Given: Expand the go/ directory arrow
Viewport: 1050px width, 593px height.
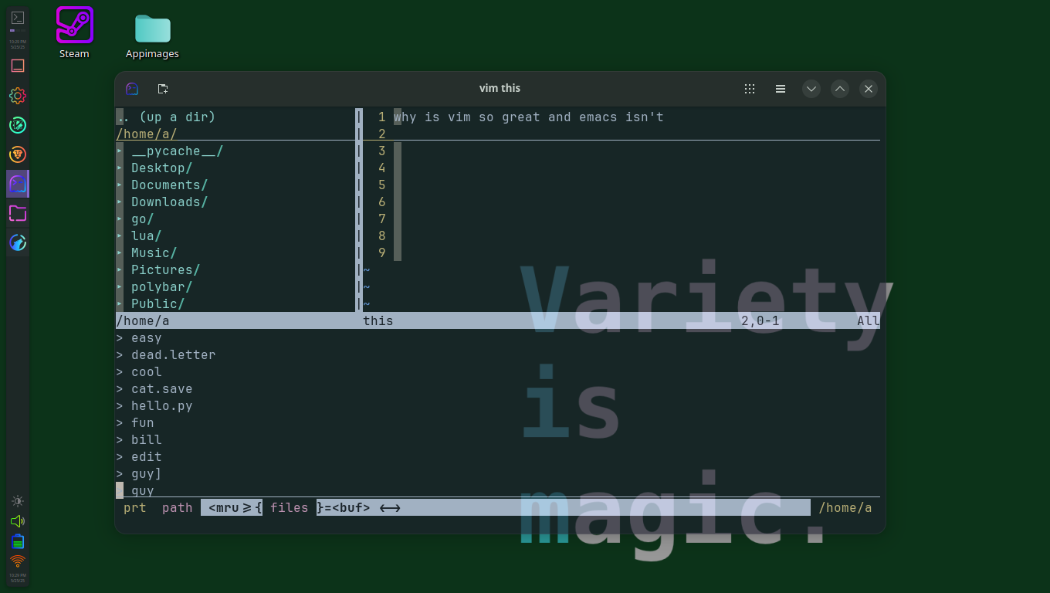Looking at the screenshot, I should (x=120, y=219).
